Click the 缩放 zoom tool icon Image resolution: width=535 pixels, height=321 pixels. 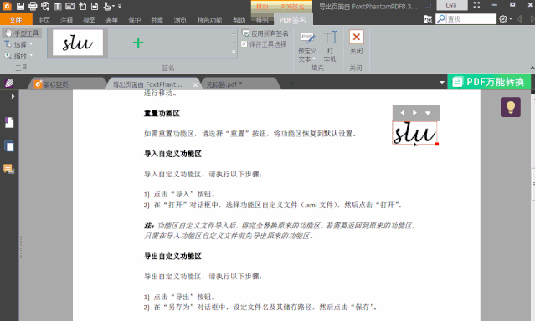tap(8, 55)
